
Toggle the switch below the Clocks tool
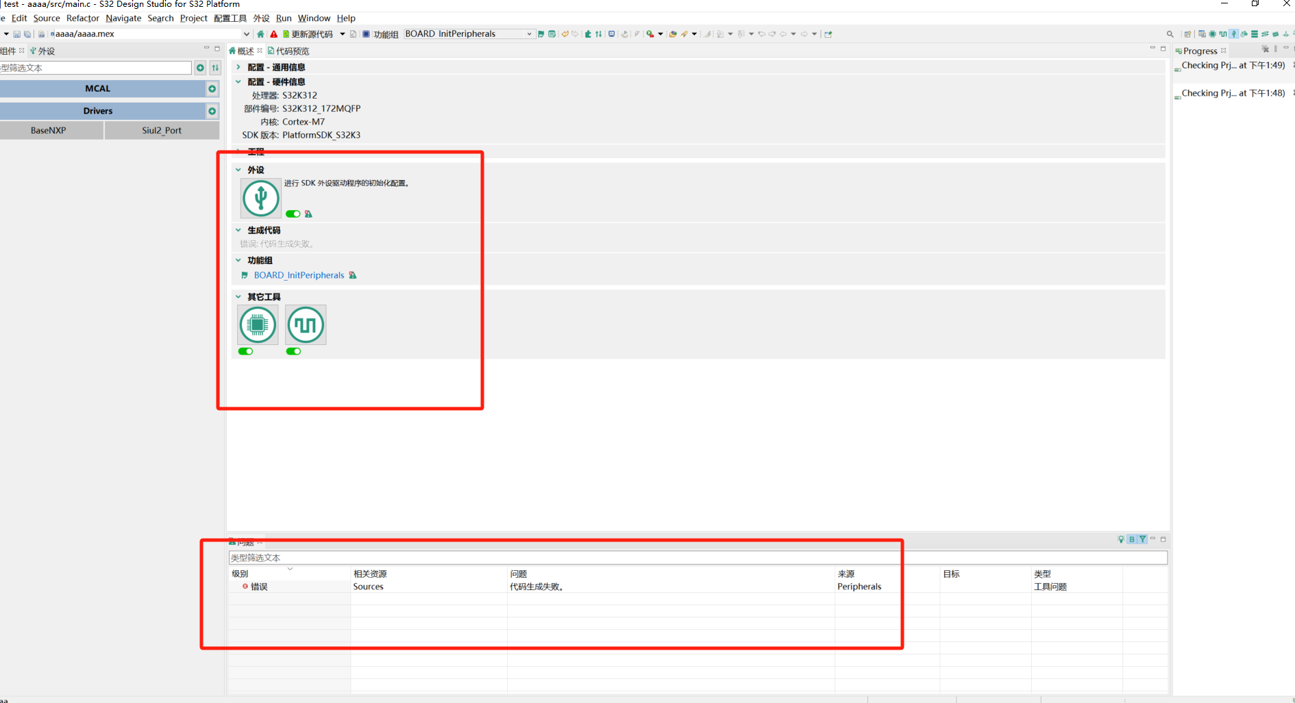(293, 351)
